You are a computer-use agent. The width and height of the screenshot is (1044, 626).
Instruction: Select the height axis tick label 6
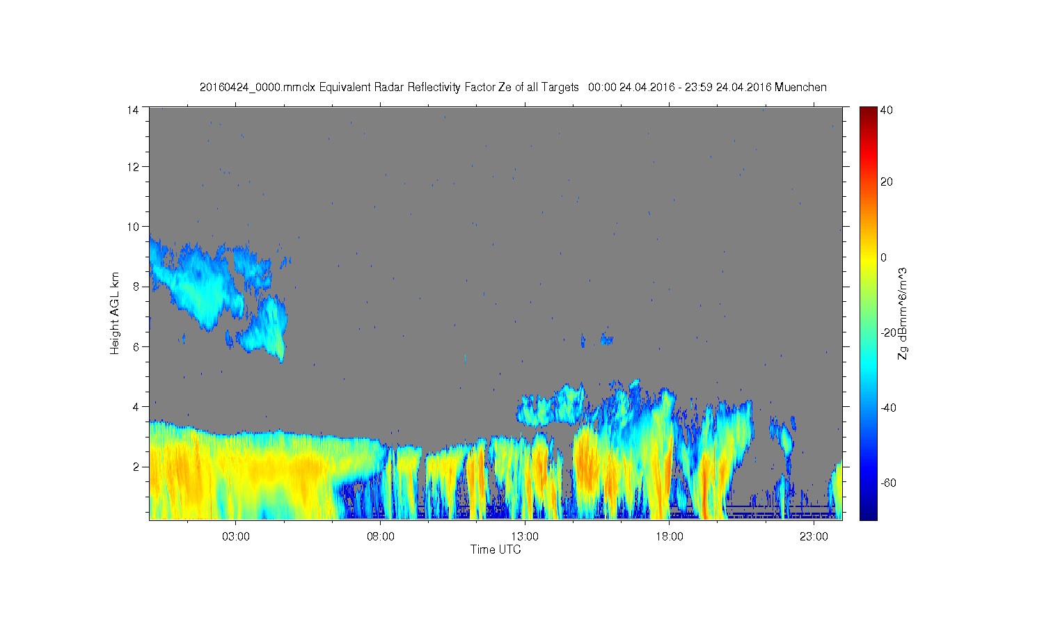point(136,346)
